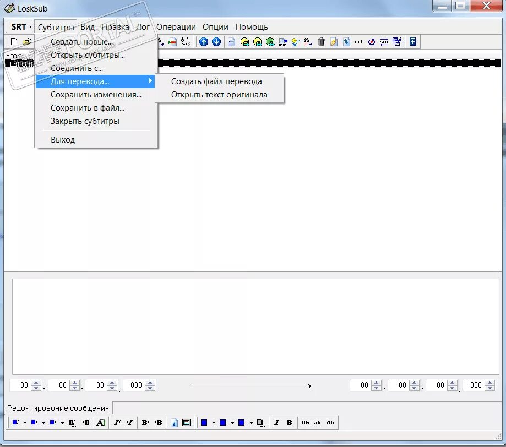
Task: Increase start time hours with up arrow
Action: (36, 383)
